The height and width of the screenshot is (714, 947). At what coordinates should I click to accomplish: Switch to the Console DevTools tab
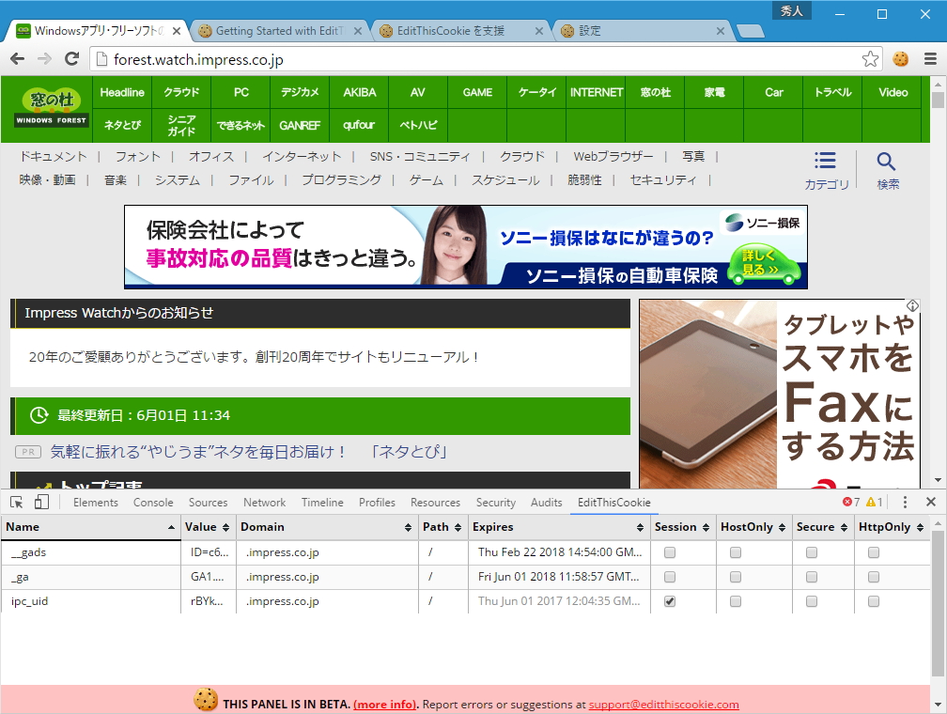pyautogui.click(x=153, y=502)
